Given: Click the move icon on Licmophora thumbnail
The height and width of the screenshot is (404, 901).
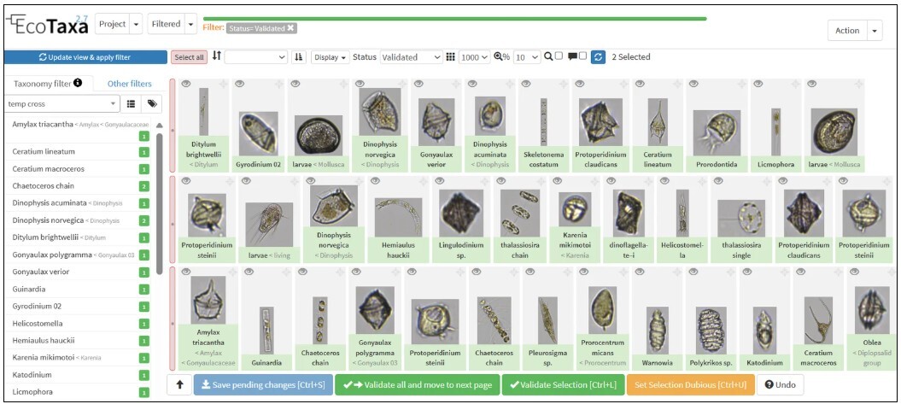Looking at the screenshot, I should pos(797,84).
